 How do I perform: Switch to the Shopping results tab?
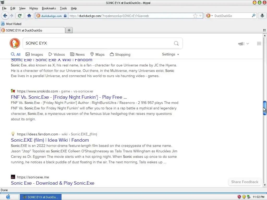(x=120, y=54)
